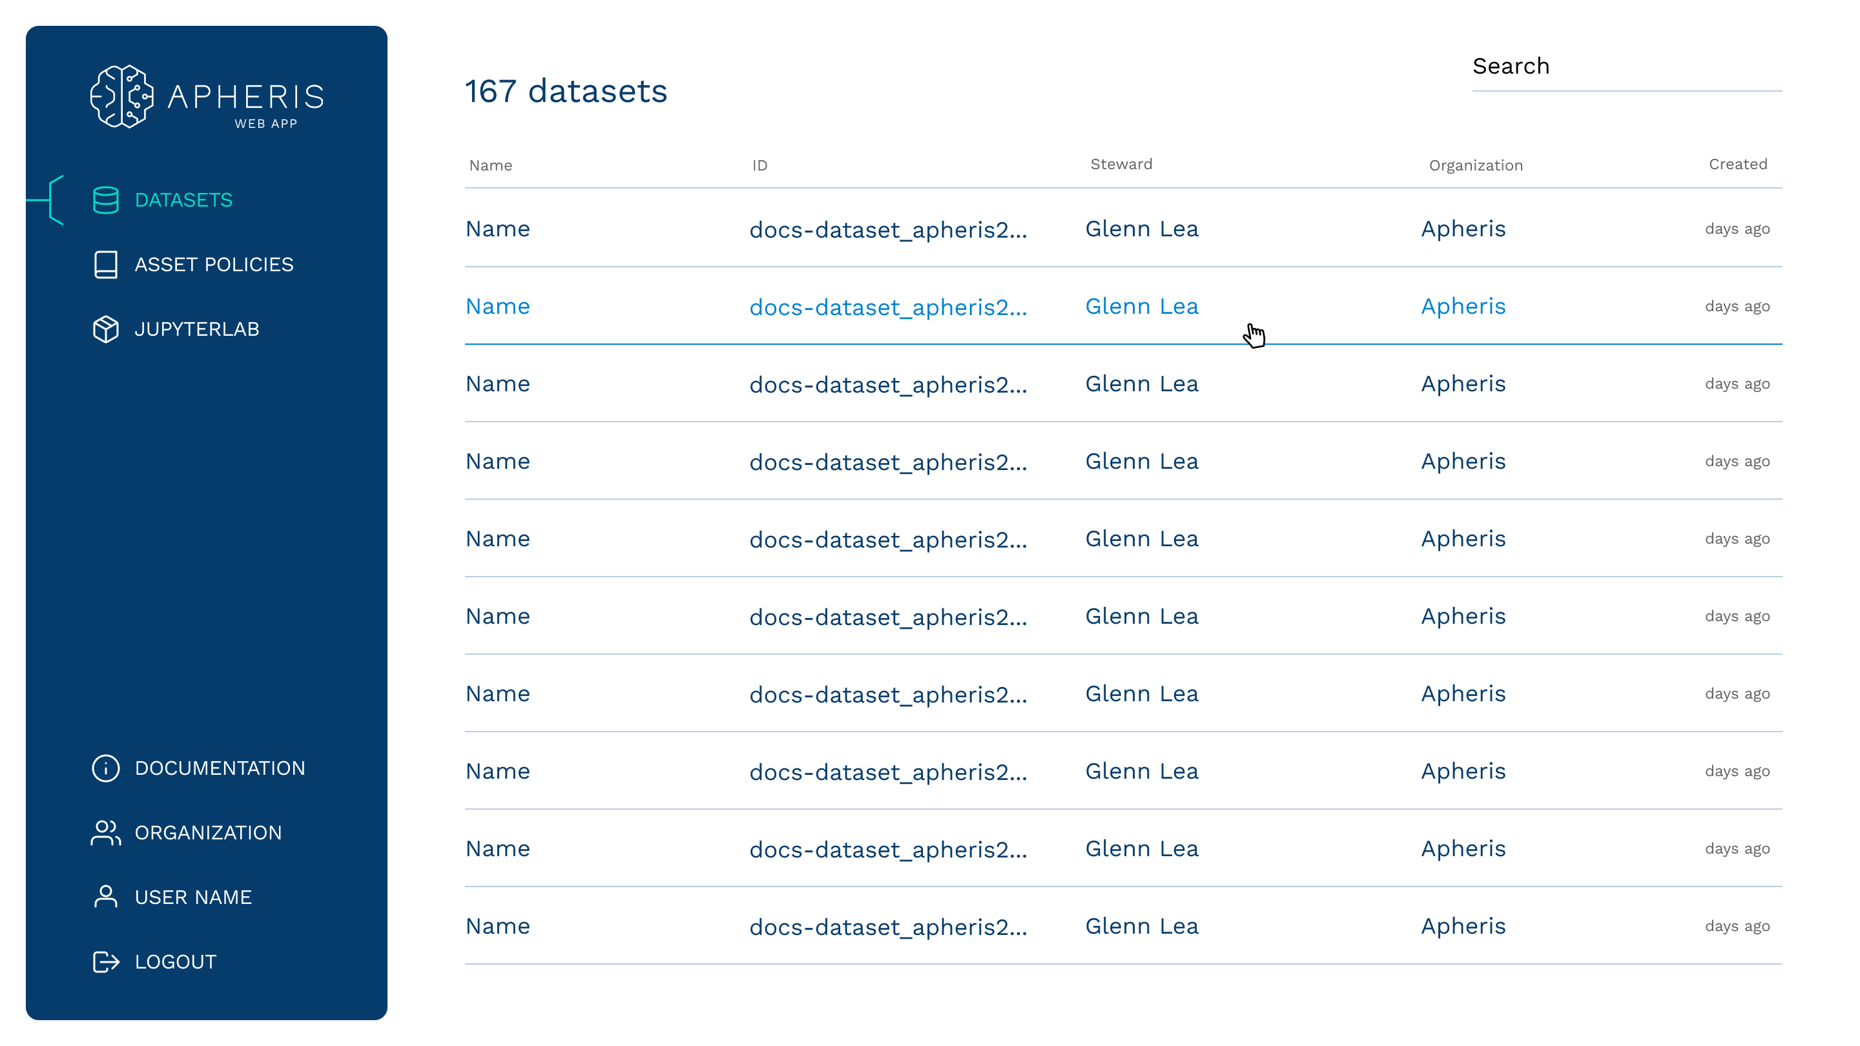Select the Logout text label
This screenshot has height=1046, width=1860.
point(176,961)
